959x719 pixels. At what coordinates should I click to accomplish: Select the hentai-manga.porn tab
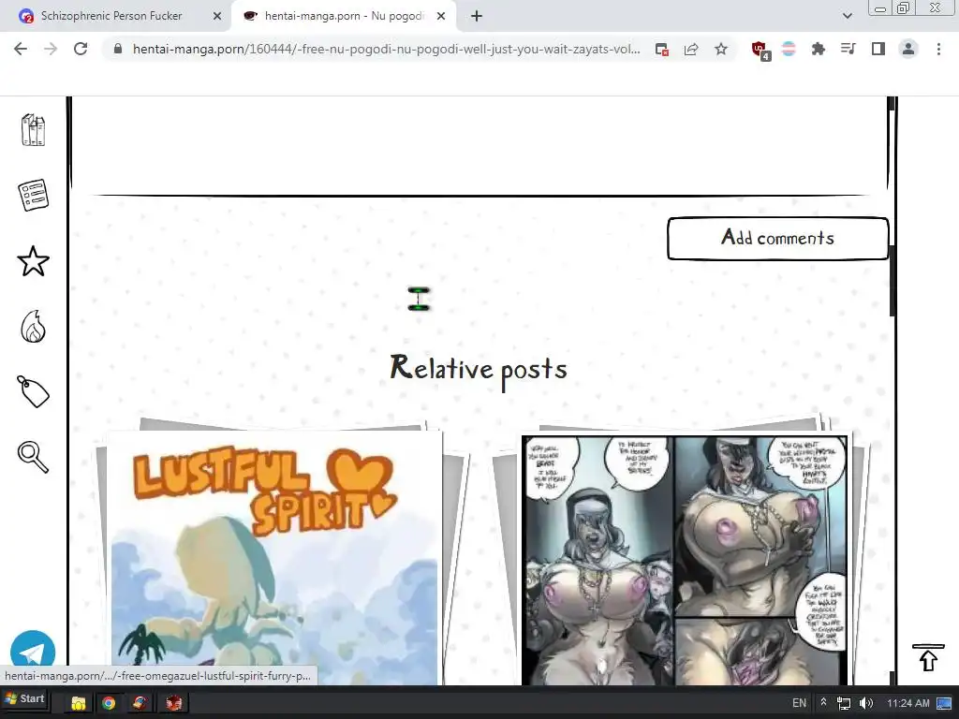click(x=344, y=16)
